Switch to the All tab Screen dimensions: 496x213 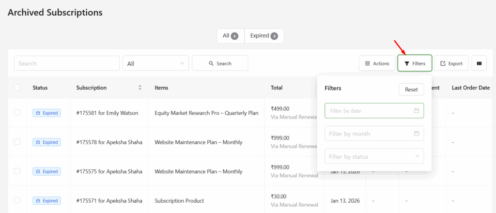pos(230,36)
